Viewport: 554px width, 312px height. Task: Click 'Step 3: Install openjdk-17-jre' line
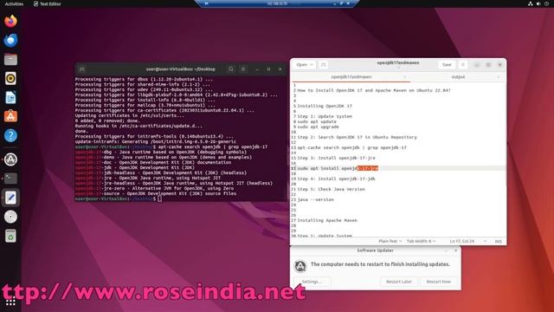coord(336,158)
